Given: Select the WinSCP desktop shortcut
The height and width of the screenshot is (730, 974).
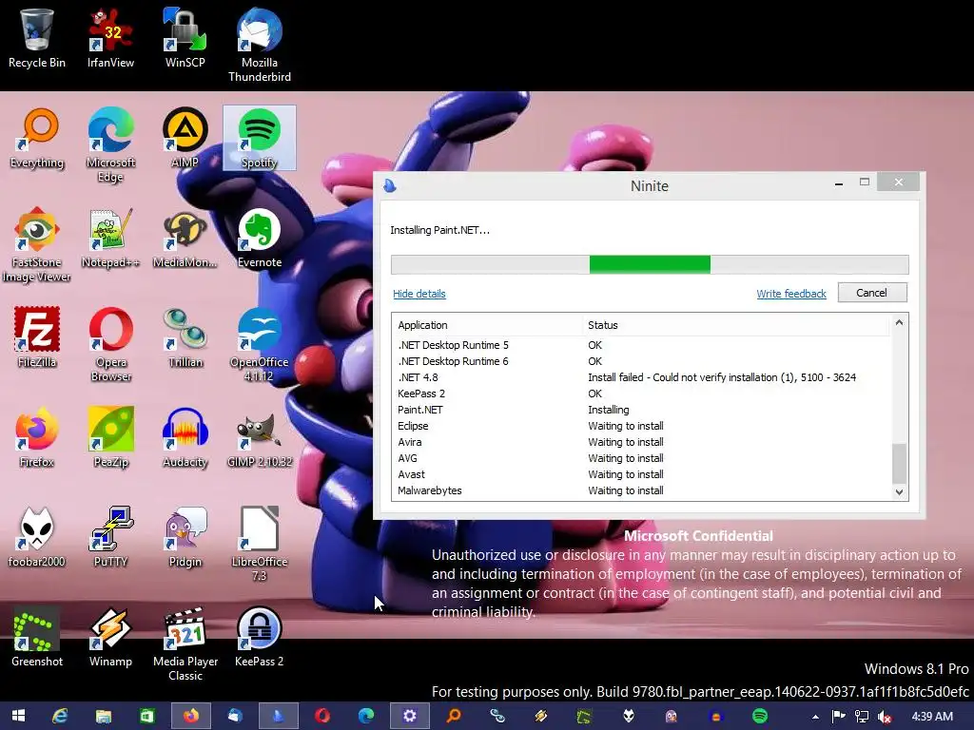Looking at the screenshot, I should pyautogui.click(x=185, y=38).
